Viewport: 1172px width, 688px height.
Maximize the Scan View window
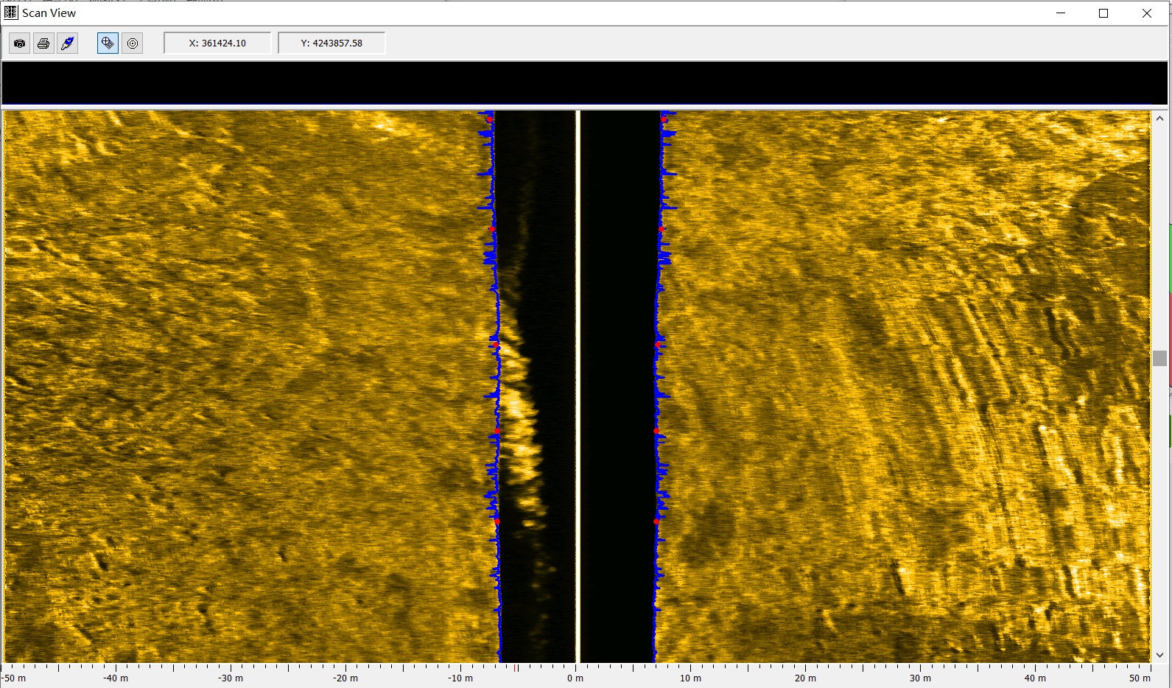pos(1103,13)
